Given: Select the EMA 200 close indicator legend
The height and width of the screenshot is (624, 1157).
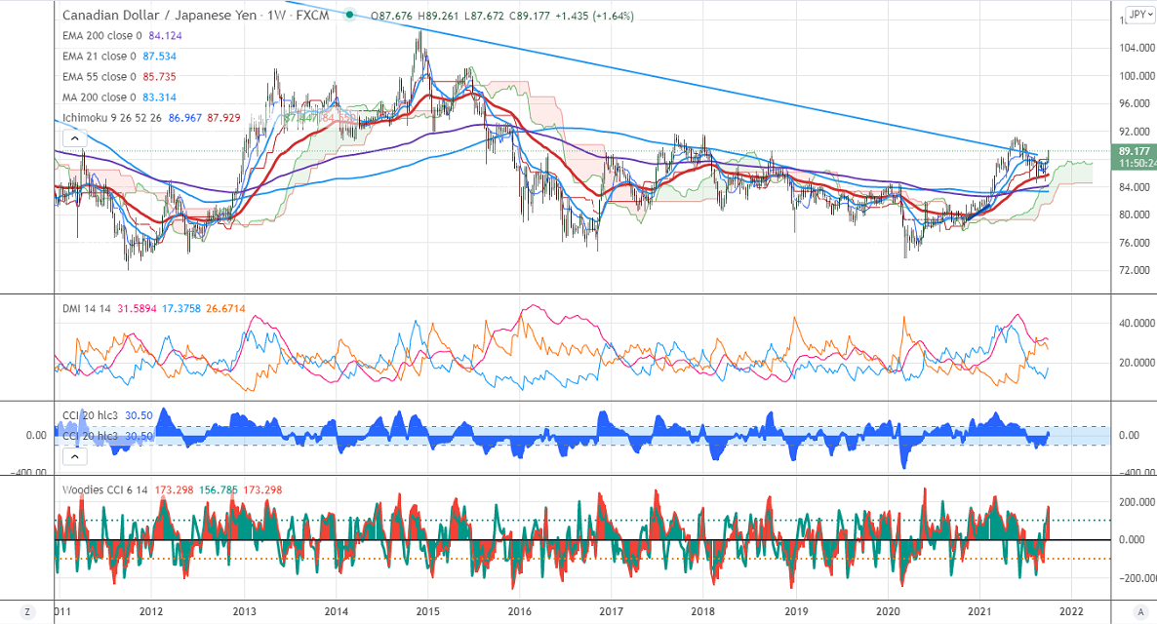Looking at the screenshot, I should click(101, 35).
